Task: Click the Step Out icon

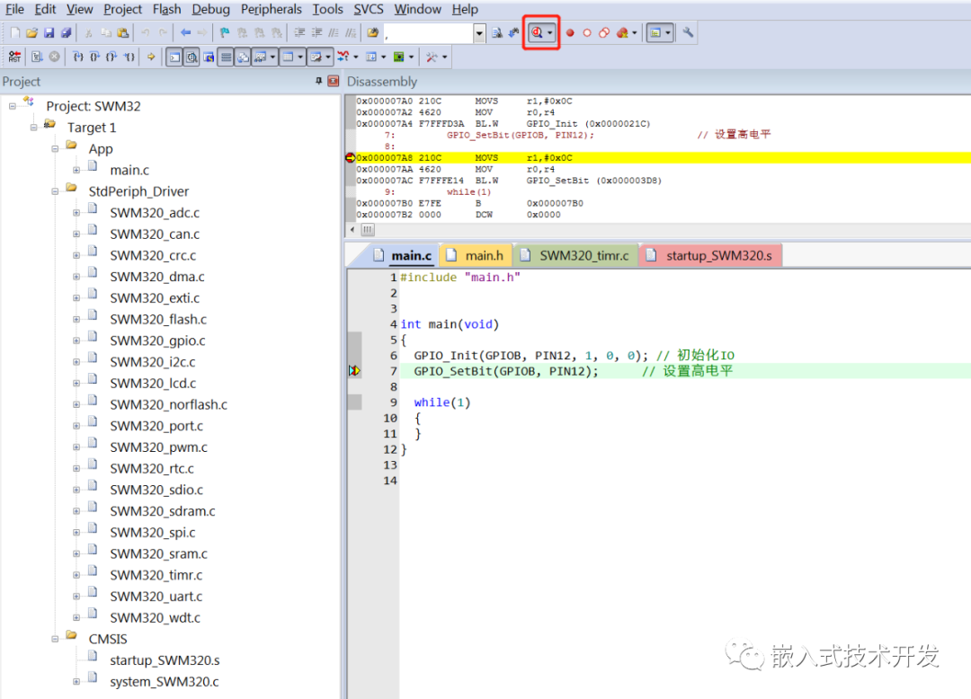Action: (111, 57)
